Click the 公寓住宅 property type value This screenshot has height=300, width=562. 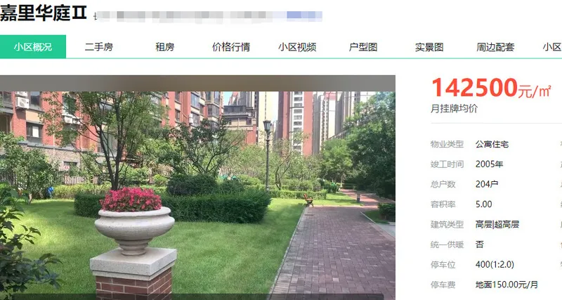coord(492,145)
